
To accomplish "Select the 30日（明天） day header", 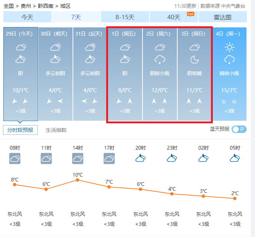I will click(x=54, y=34).
